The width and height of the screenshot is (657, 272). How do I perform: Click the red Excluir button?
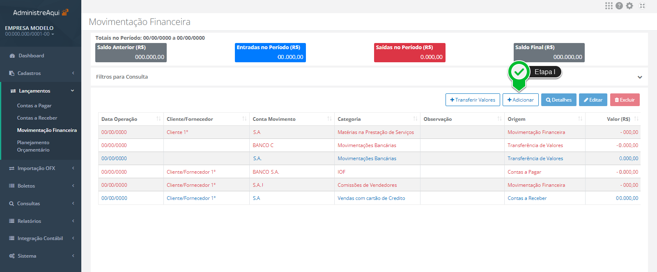[625, 100]
